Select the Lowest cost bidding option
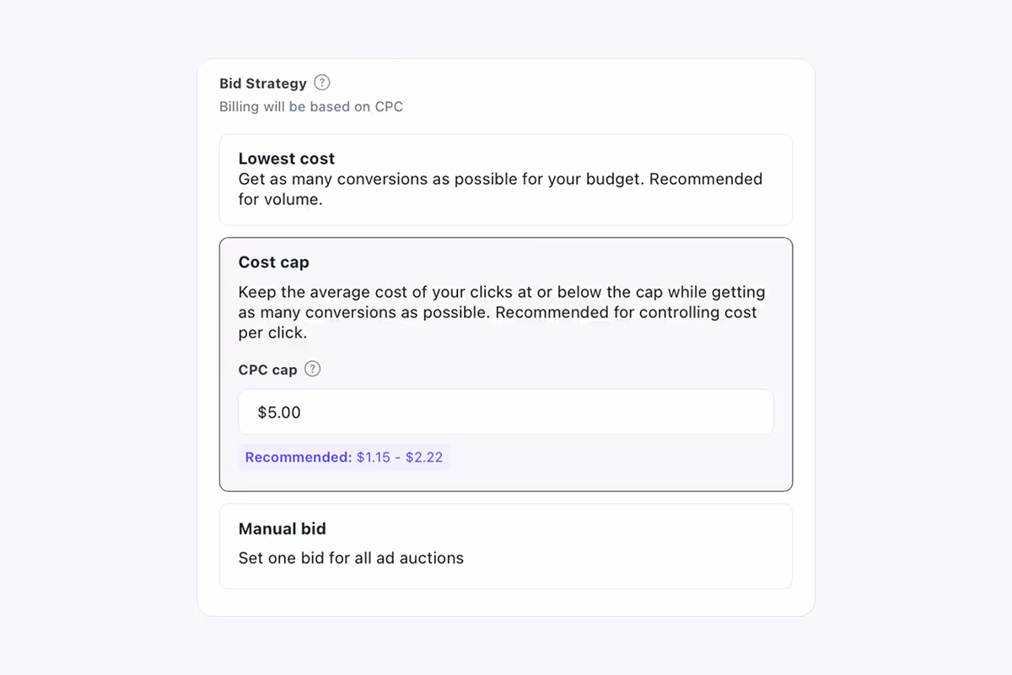1012x675 pixels. pyautogui.click(x=506, y=179)
